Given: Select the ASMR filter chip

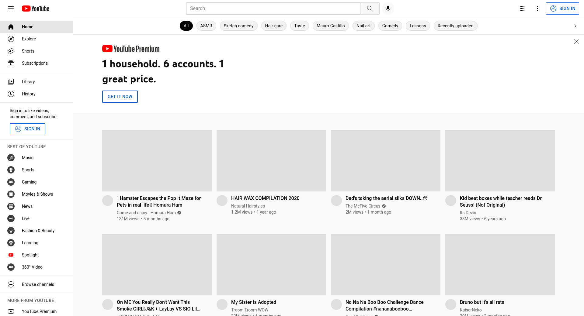Looking at the screenshot, I should click(206, 26).
